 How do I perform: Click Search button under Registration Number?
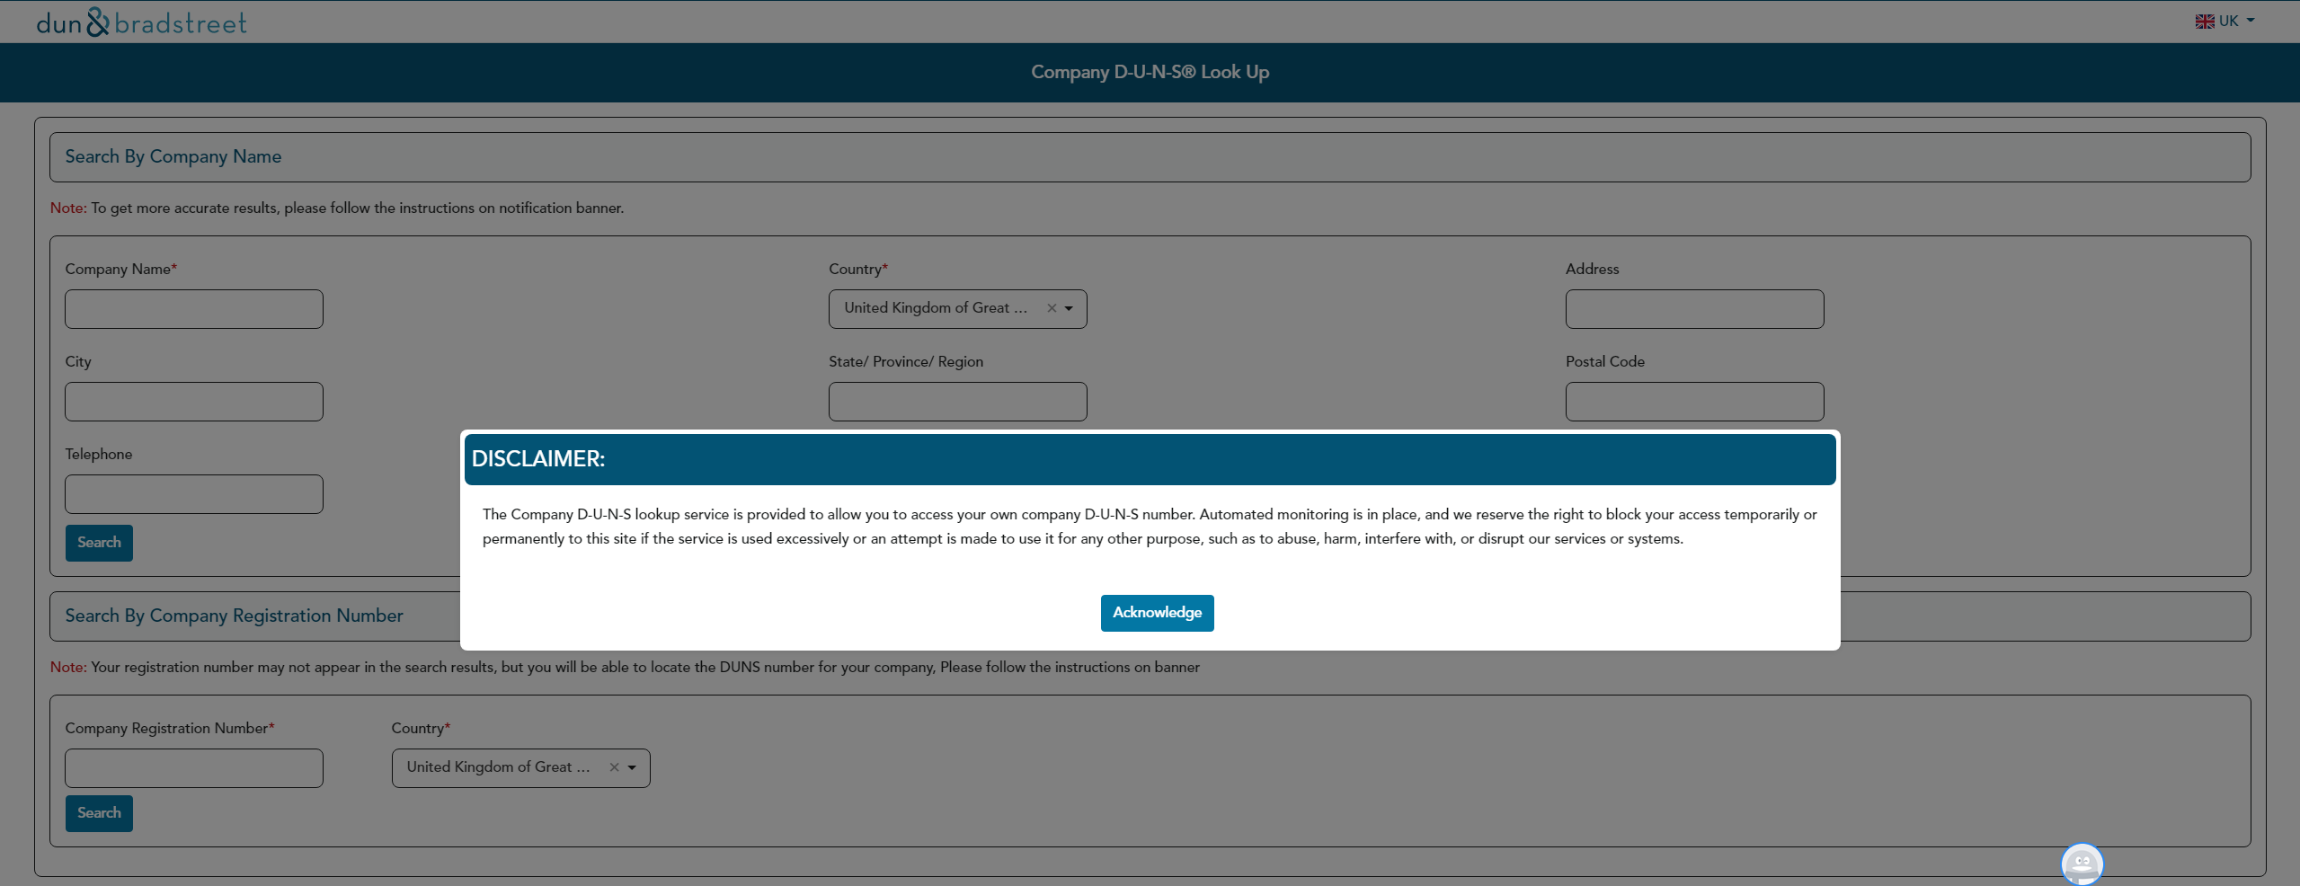pos(99,813)
